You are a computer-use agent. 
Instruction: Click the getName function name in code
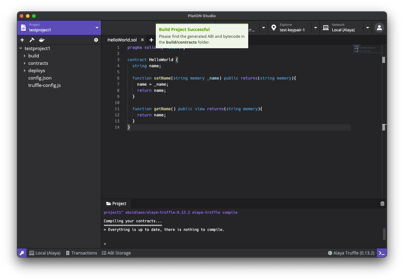point(162,109)
